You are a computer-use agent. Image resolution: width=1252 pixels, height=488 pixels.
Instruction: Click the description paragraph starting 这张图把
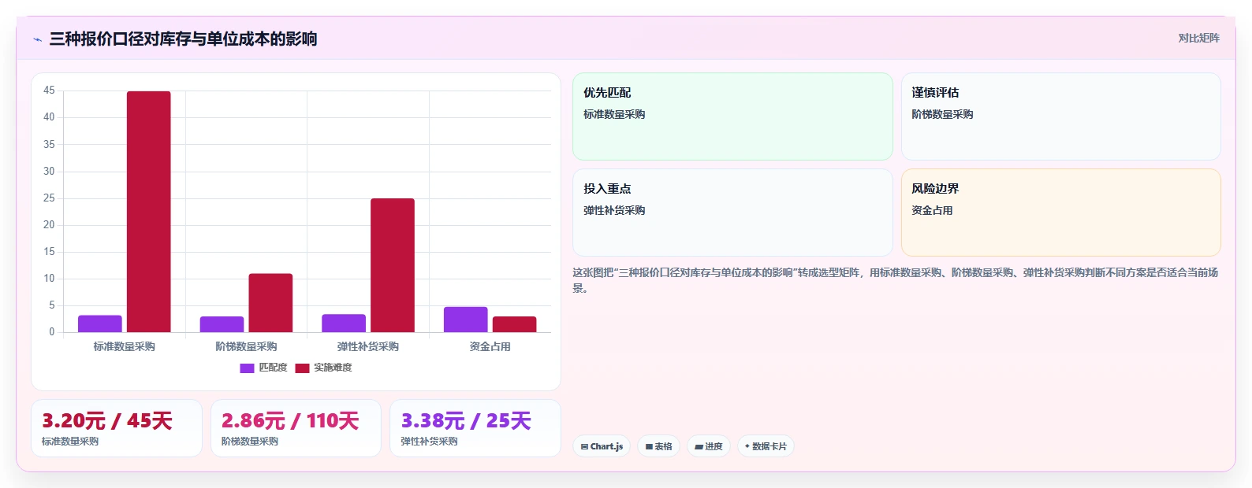(x=896, y=280)
